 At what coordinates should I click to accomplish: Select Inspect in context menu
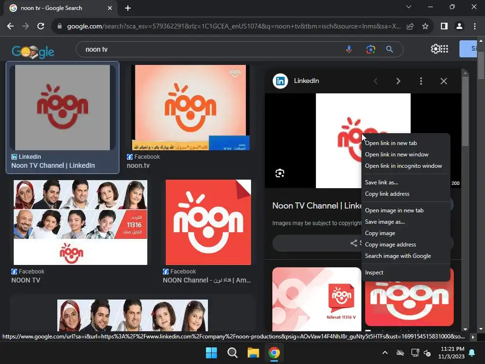374,273
